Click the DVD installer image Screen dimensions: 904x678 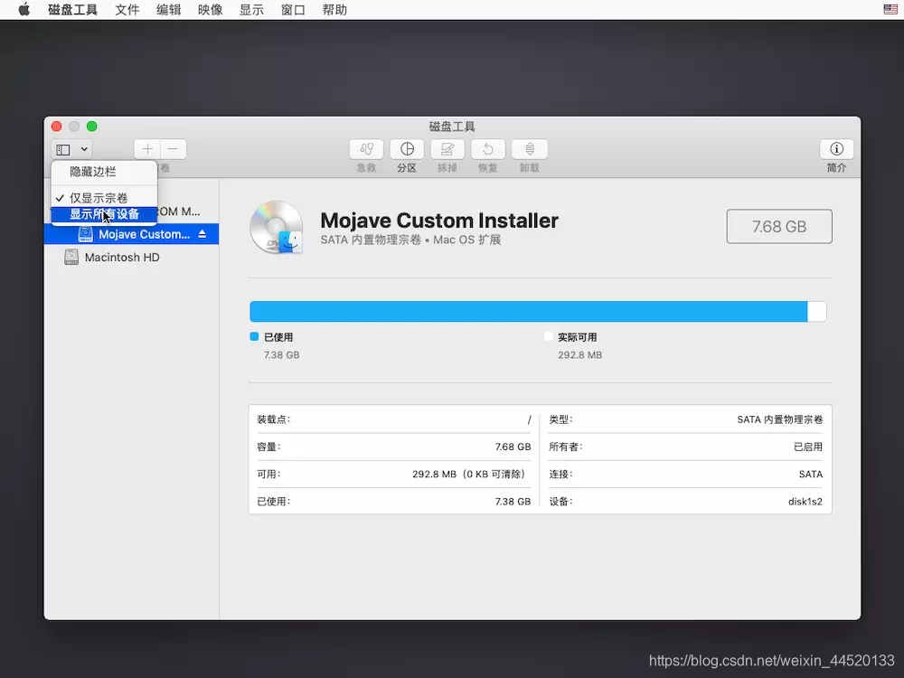[277, 228]
